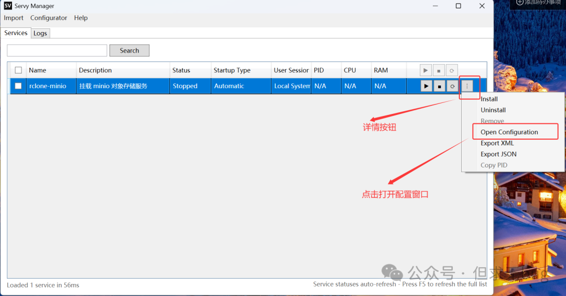Open the Import menu
Image resolution: width=566 pixels, height=296 pixels.
tap(14, 18)
